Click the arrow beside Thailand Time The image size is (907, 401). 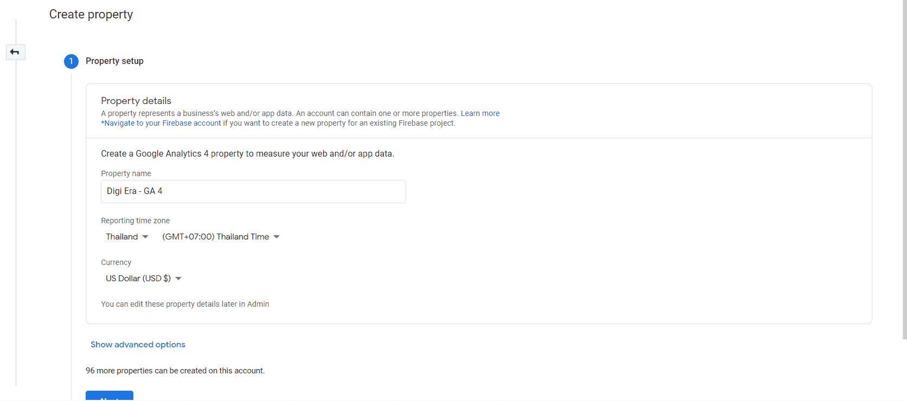tap(276, 237)
